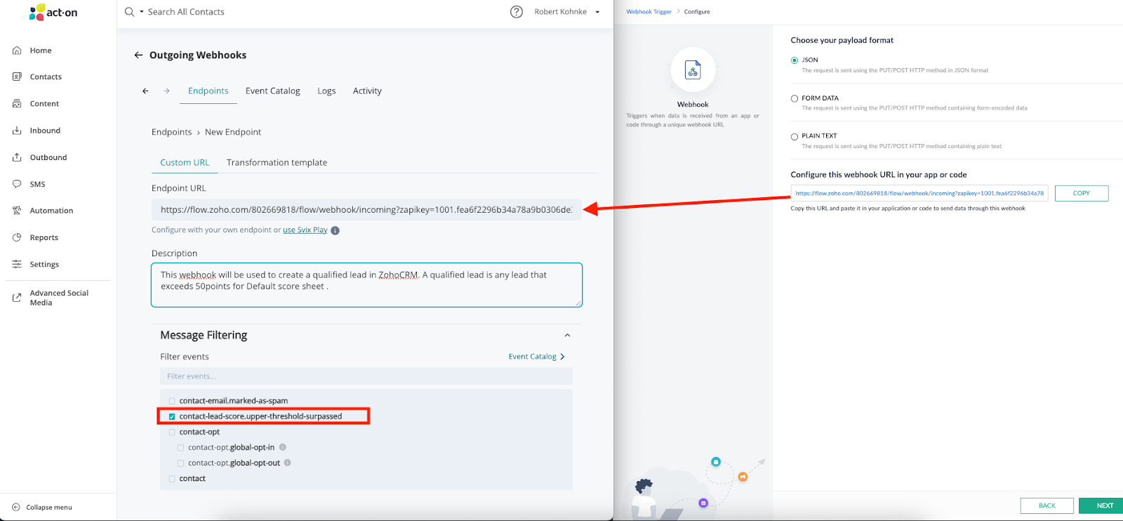The width and height of the screenshot is (1123, 521).
Task: Click the COPY button in Zoho Flow
Action: (1081, 193)
